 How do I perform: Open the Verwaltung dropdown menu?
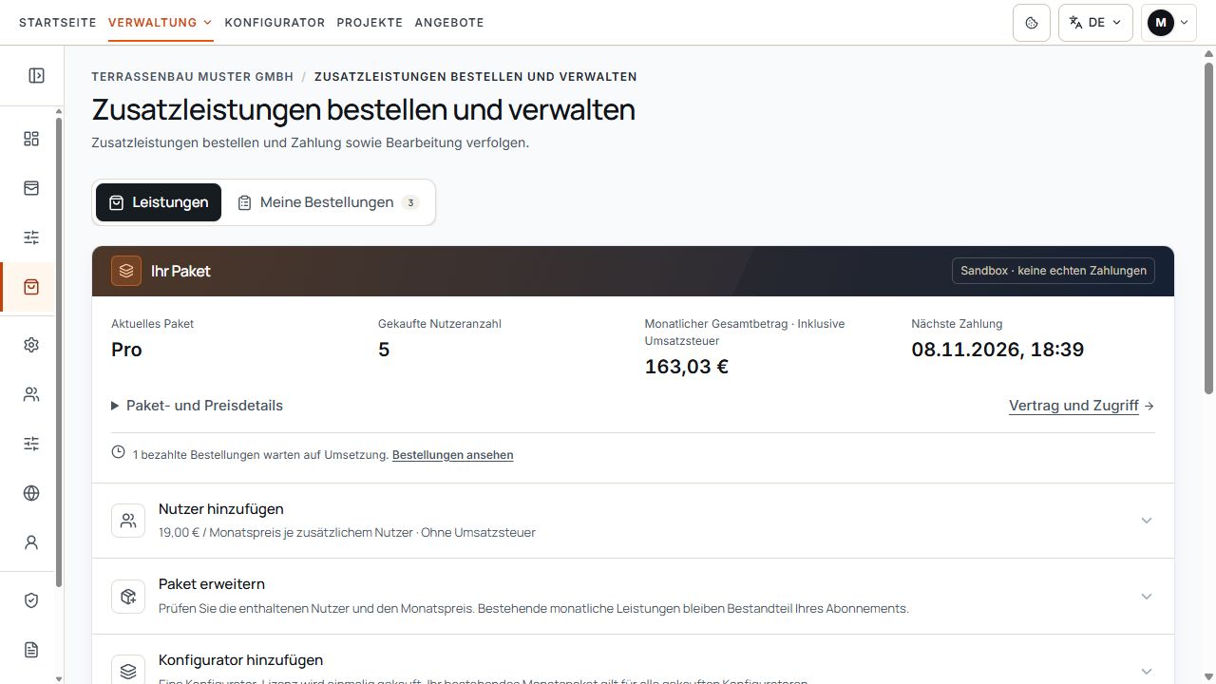pos(160,22)
